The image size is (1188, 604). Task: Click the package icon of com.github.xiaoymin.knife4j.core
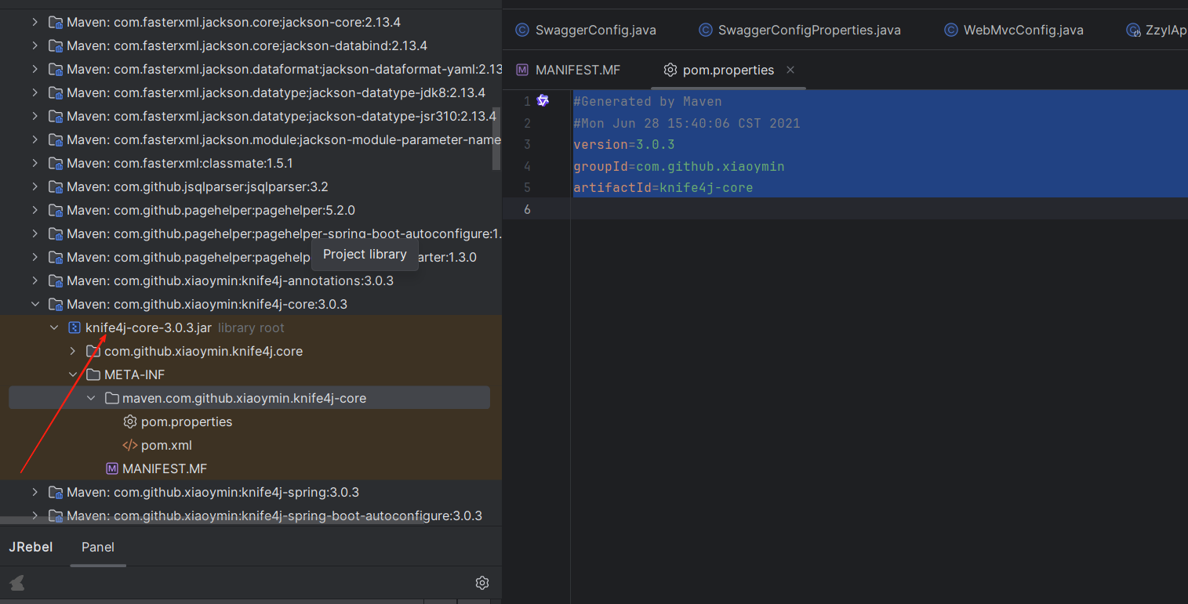pos(93,351)
